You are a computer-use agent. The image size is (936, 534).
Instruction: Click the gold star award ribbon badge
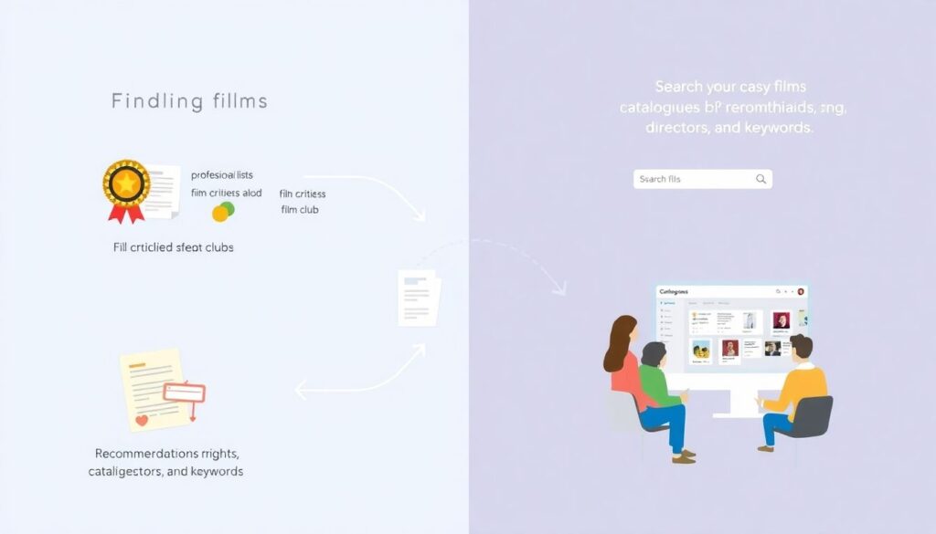tap(126, 187)
